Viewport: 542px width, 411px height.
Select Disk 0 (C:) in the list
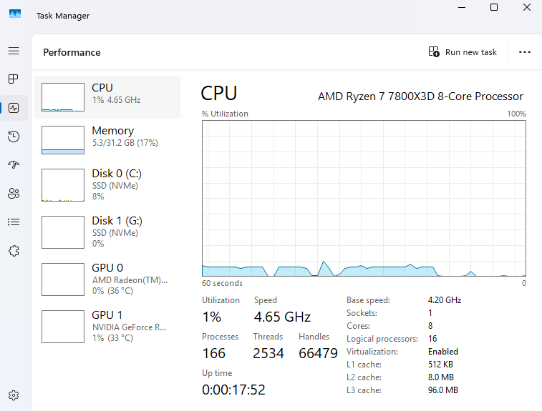pos(107,184)
